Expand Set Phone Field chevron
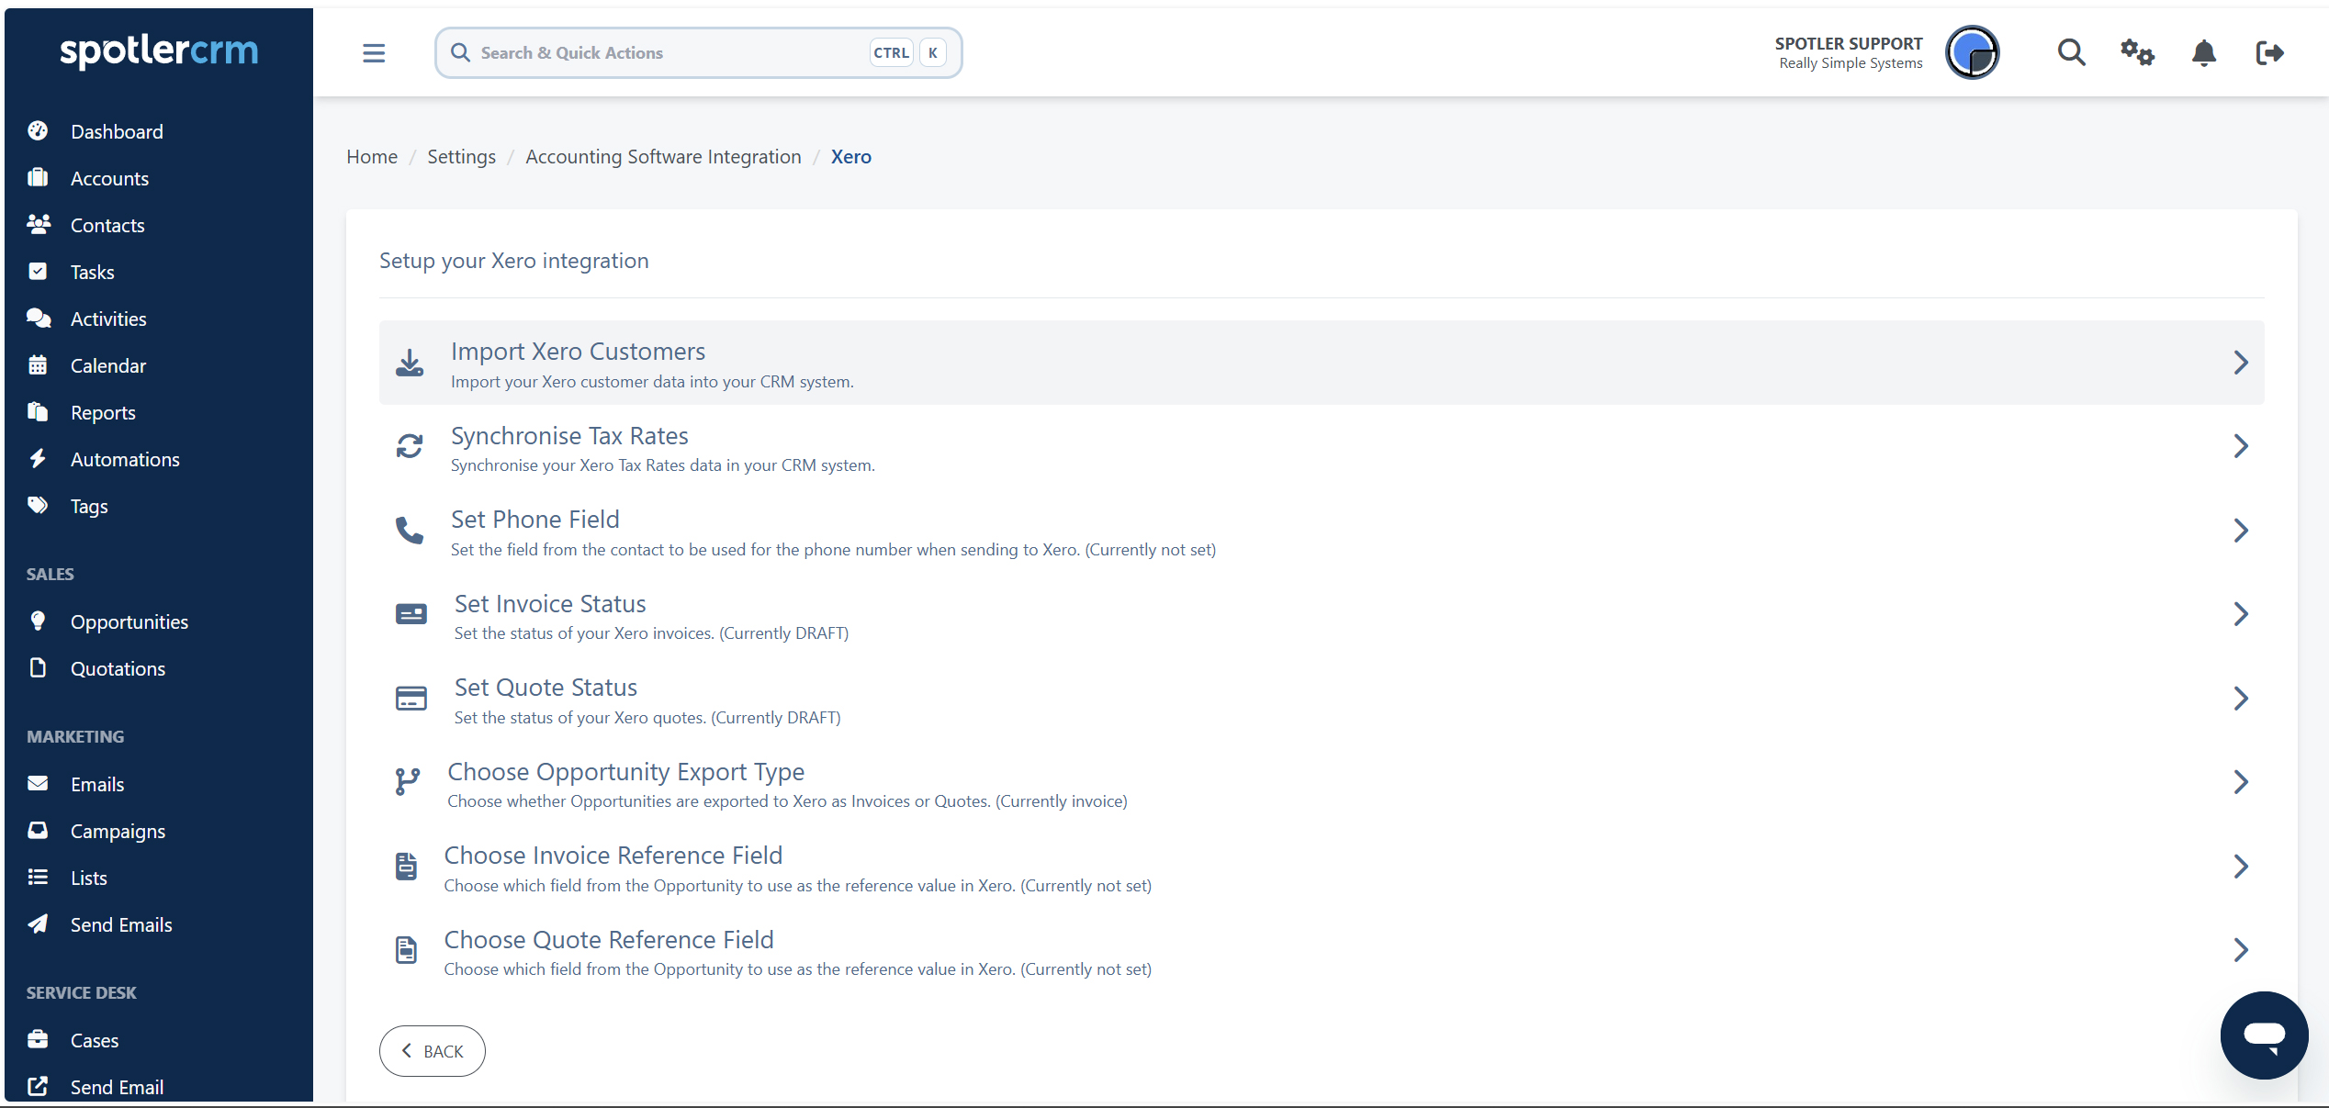This screenshot has width=2329, height=1108. (2241, 531)
